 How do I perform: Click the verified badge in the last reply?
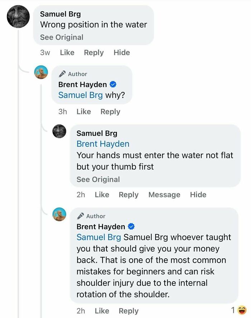(131, 227)
